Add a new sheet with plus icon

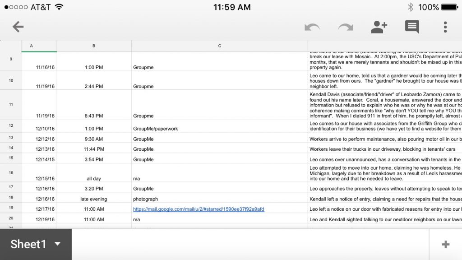coord(445,244)
